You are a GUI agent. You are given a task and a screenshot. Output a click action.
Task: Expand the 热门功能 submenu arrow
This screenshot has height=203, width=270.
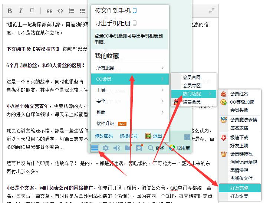210,94
